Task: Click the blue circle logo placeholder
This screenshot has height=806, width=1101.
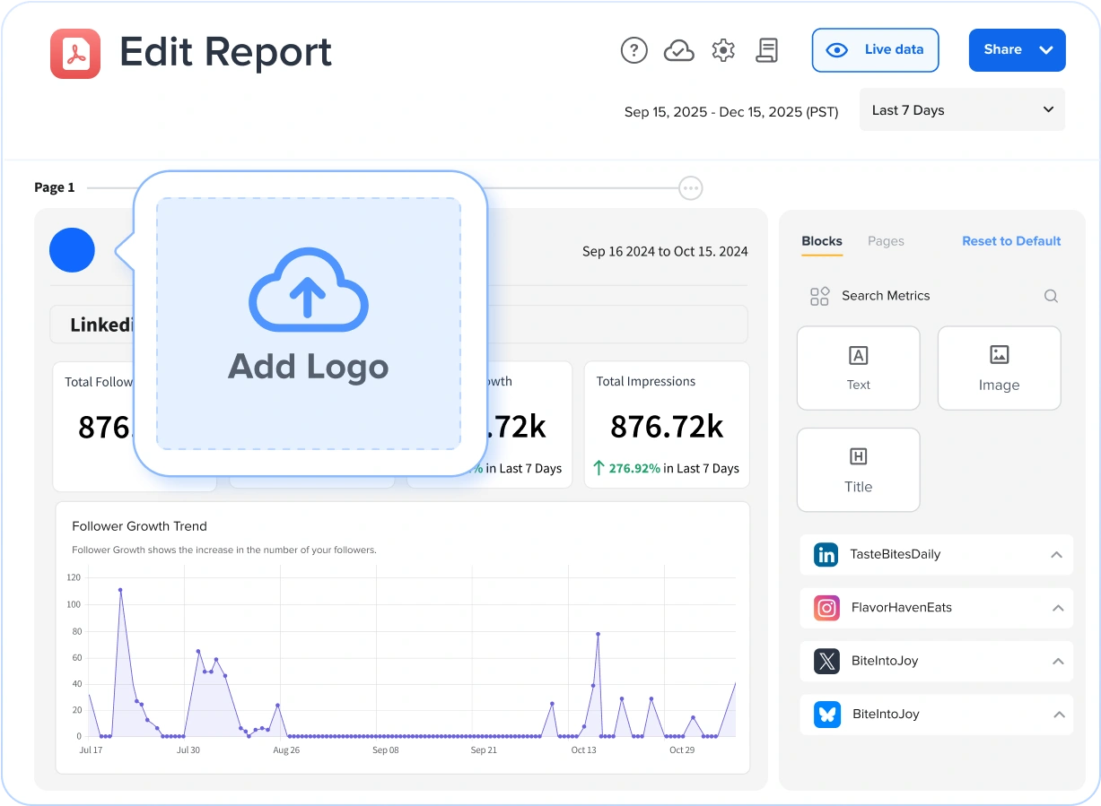Action: coord(72,251)
